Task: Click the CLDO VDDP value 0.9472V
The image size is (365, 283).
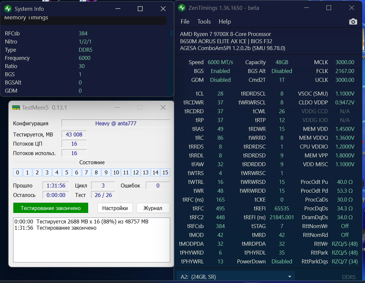Action: 345,102
